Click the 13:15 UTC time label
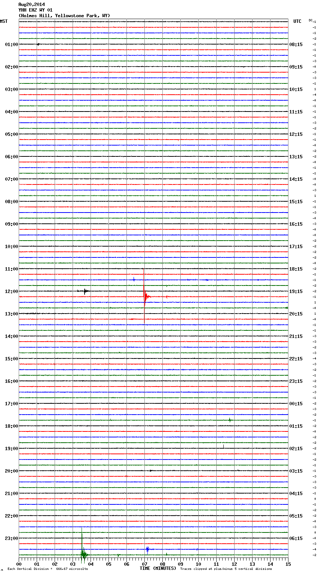318x574 pixels. tap(296, 157)
